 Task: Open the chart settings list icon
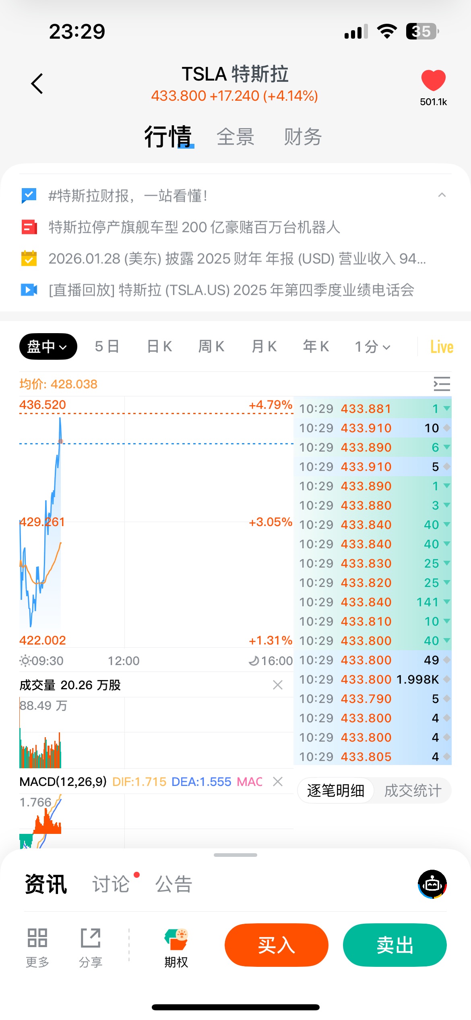(442, 384)
